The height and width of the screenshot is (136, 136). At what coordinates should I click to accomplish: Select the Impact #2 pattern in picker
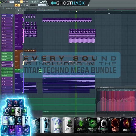(7, 94)
